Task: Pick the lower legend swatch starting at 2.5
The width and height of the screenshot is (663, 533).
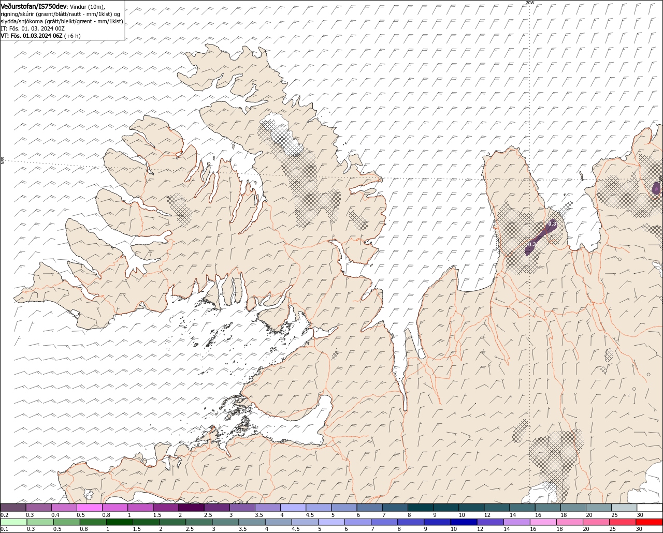Action: point(199,522)
